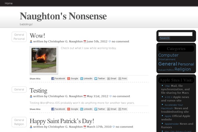Share Testing post on LinkedIn

[86, 109]
